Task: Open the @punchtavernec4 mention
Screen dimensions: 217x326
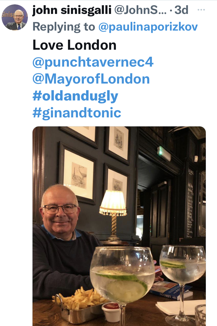Action: click(x=93, y=62)
